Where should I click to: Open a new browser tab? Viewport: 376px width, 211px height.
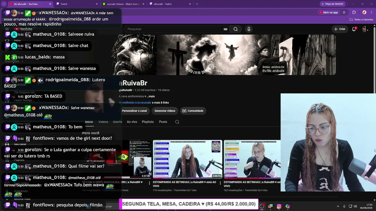tap(197, 4)
